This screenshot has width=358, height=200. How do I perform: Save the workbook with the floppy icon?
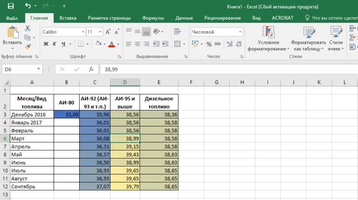point(11,6)
